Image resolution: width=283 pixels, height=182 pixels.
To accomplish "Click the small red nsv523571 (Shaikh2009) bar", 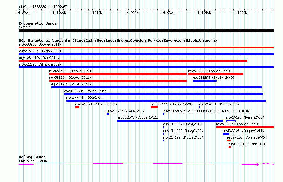I will click(x=78, y=107).
